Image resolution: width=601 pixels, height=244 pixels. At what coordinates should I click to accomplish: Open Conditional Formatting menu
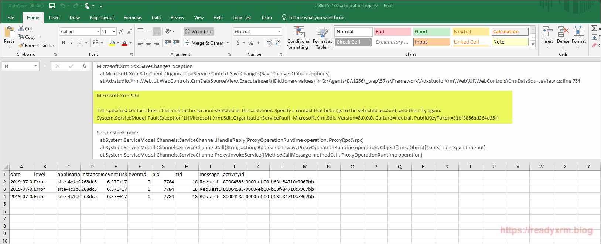(x=299, y=38)
